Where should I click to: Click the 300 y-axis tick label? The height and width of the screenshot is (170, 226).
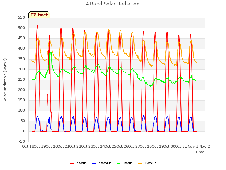tap(22, 69)
